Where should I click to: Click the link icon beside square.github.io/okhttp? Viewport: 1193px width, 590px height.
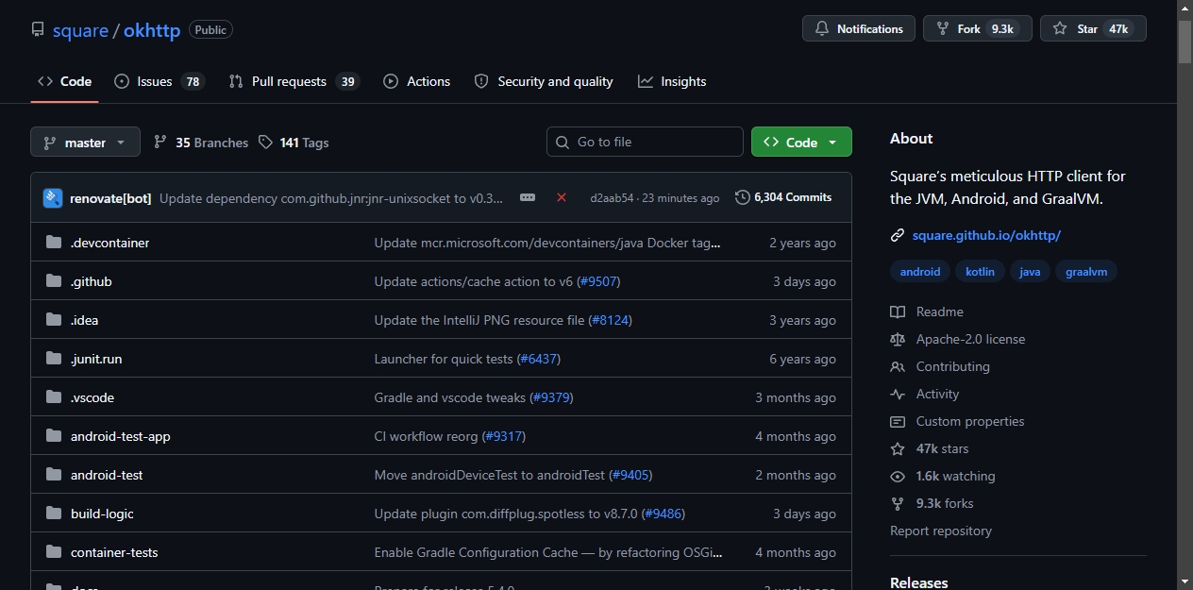tap(898, 235)
